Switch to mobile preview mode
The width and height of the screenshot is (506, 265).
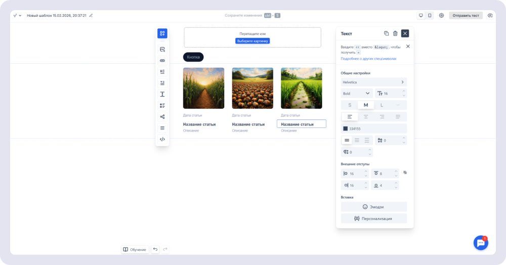point(430,16)
